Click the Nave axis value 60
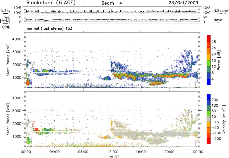The height and width of the screenshot is (158, 229). point(205,17)
